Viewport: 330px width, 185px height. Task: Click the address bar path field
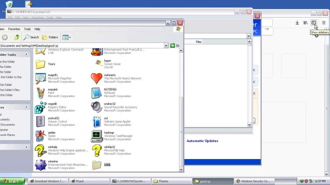tap(82, 45)
